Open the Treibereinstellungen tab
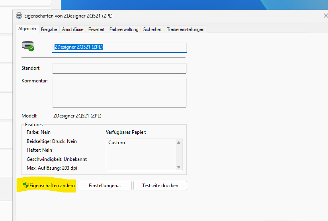This screenshot has height=221, width=328. tap(185, 29)
